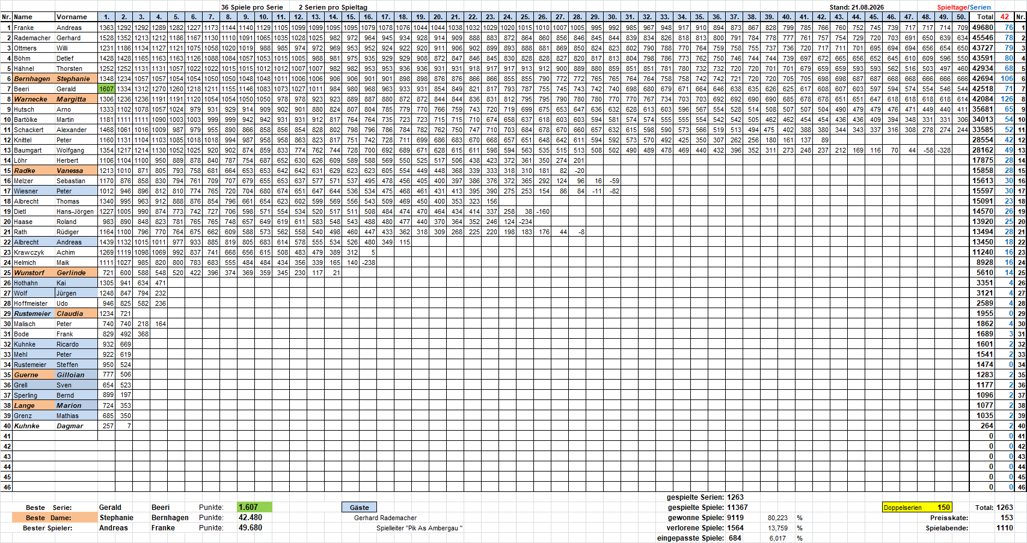
Task: Select the 'Name' column header
Action: (34, 17)
